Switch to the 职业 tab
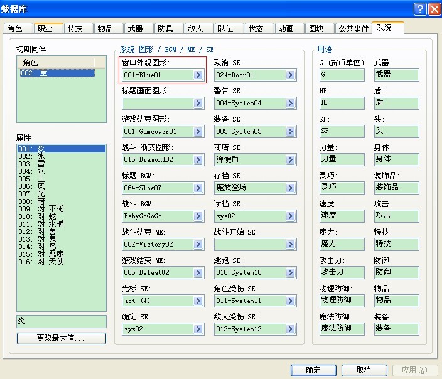This screenshot has height=379, width=442. pos(48,28)
